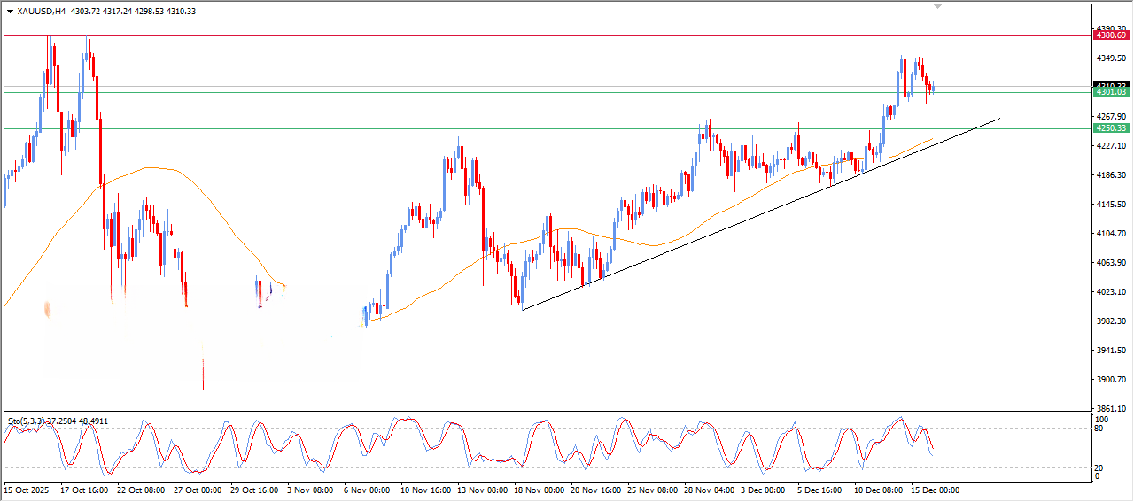Select the green 4250.33 price label

coord(1111,128)
